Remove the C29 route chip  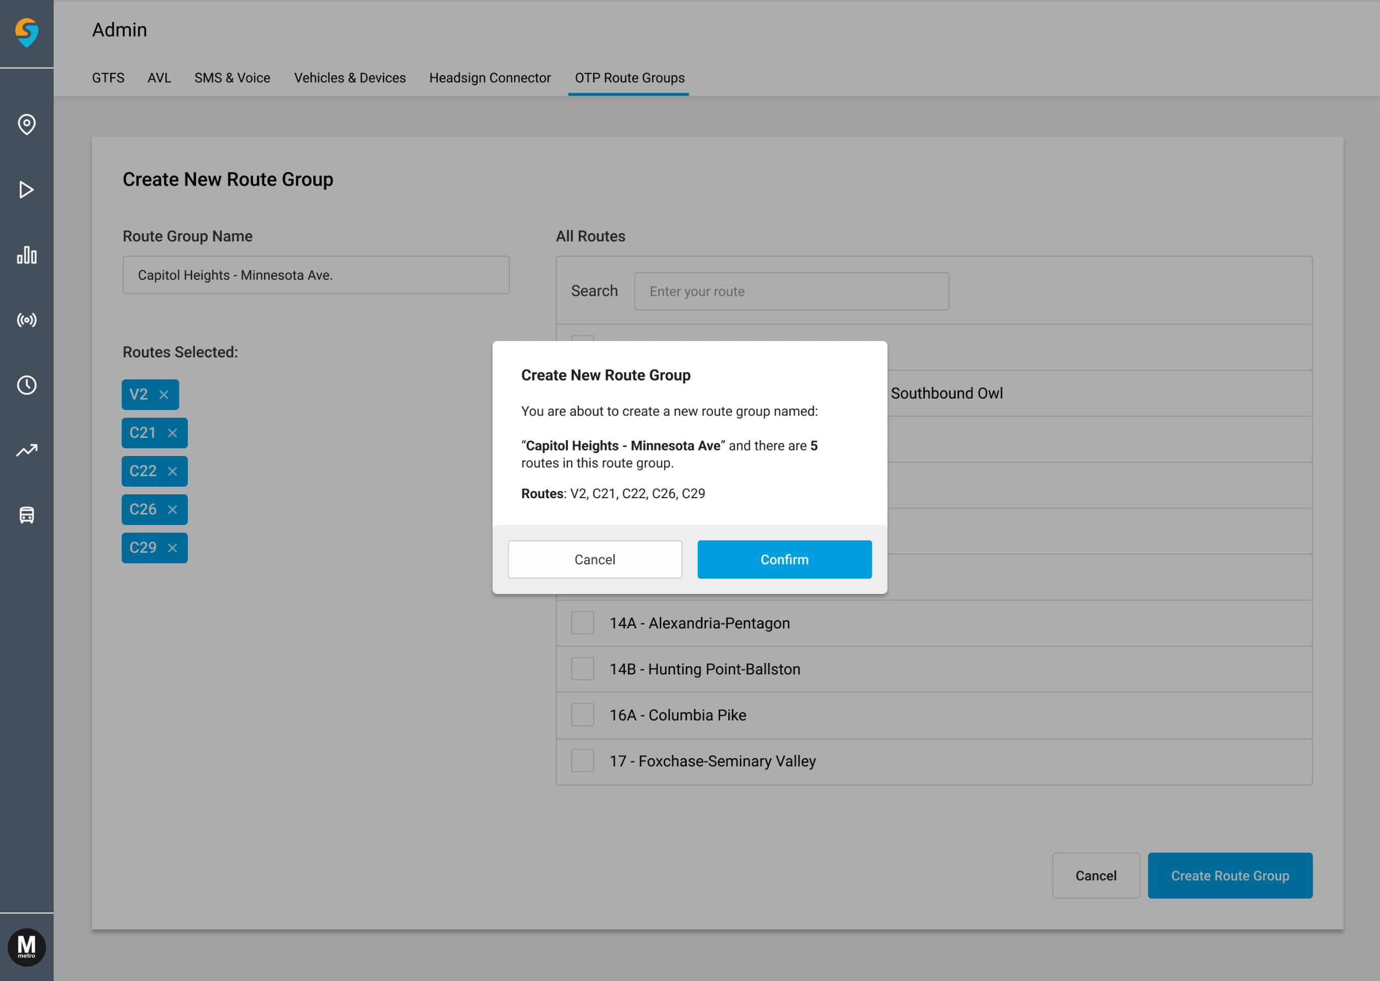pyautogui.click(x=172, y=548)
